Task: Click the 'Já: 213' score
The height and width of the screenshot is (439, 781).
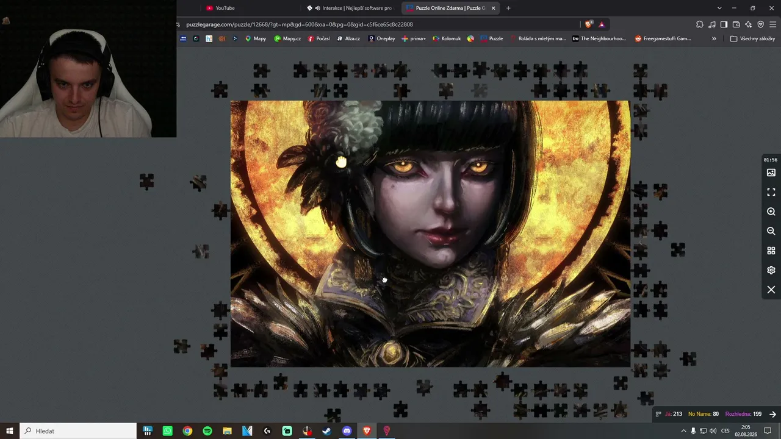Action: tap(674, 414)
